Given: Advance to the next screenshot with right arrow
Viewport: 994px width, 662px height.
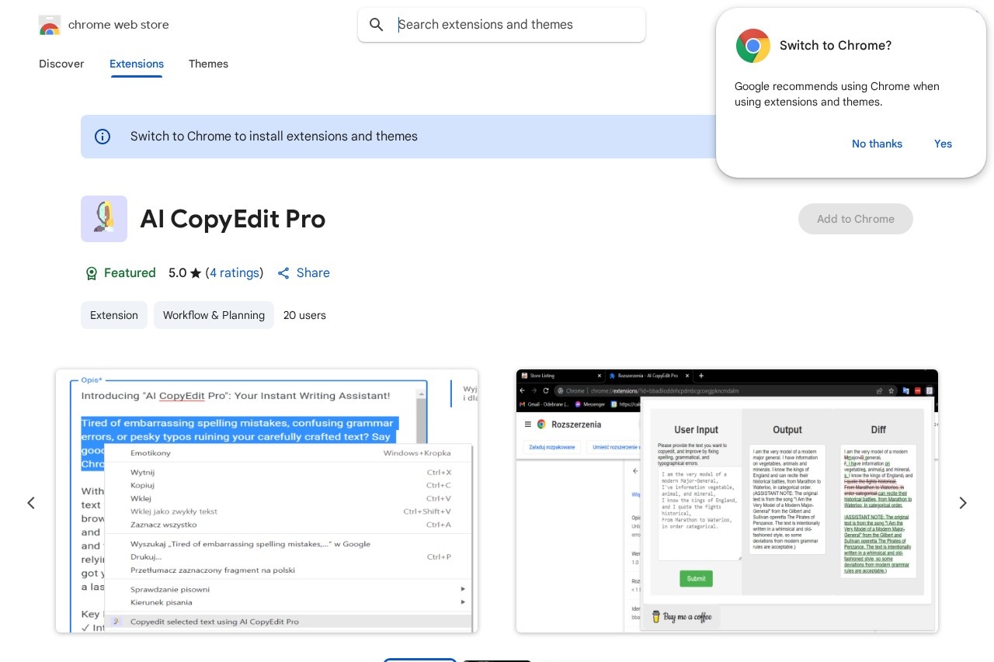Looking at the screenshot, I should click(963, 503).
